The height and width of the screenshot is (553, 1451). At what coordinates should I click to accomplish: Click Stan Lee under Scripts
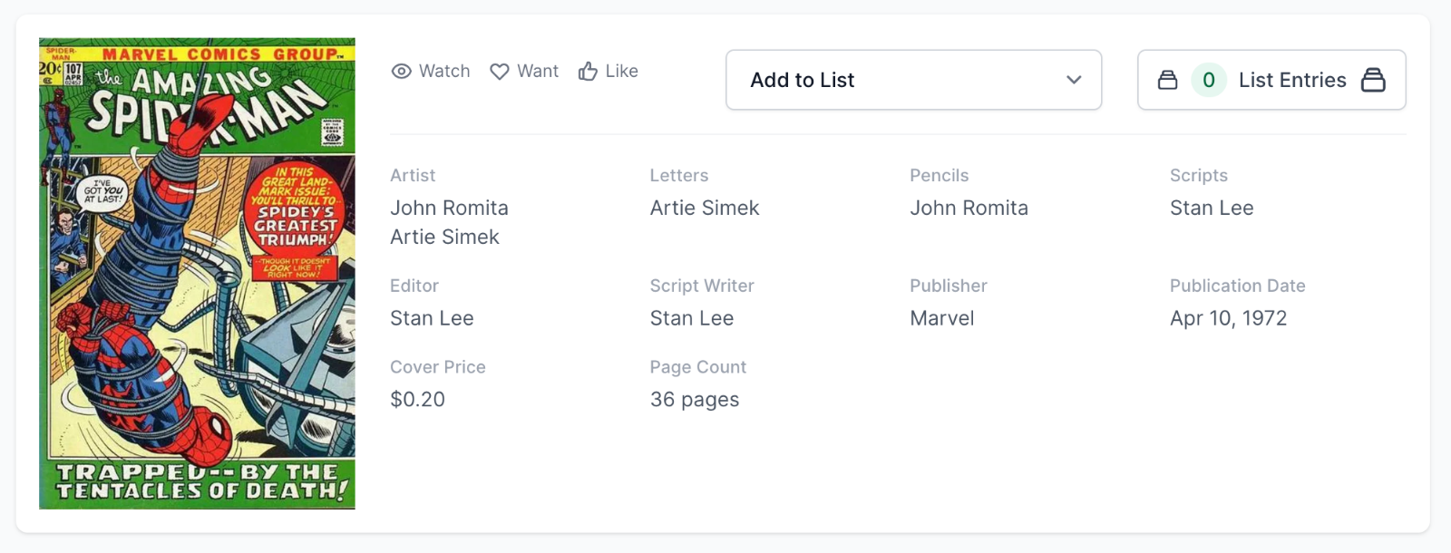tap(1211, 209)
